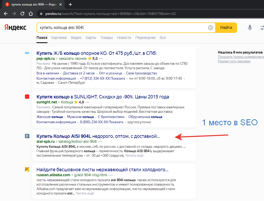Open three-dot menu for alibaba result
The width and height of the screenshot is (264, 201).
(x=110, y=175)
